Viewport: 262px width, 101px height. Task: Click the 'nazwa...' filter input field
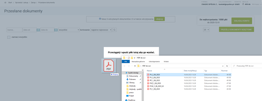(14, 30)
